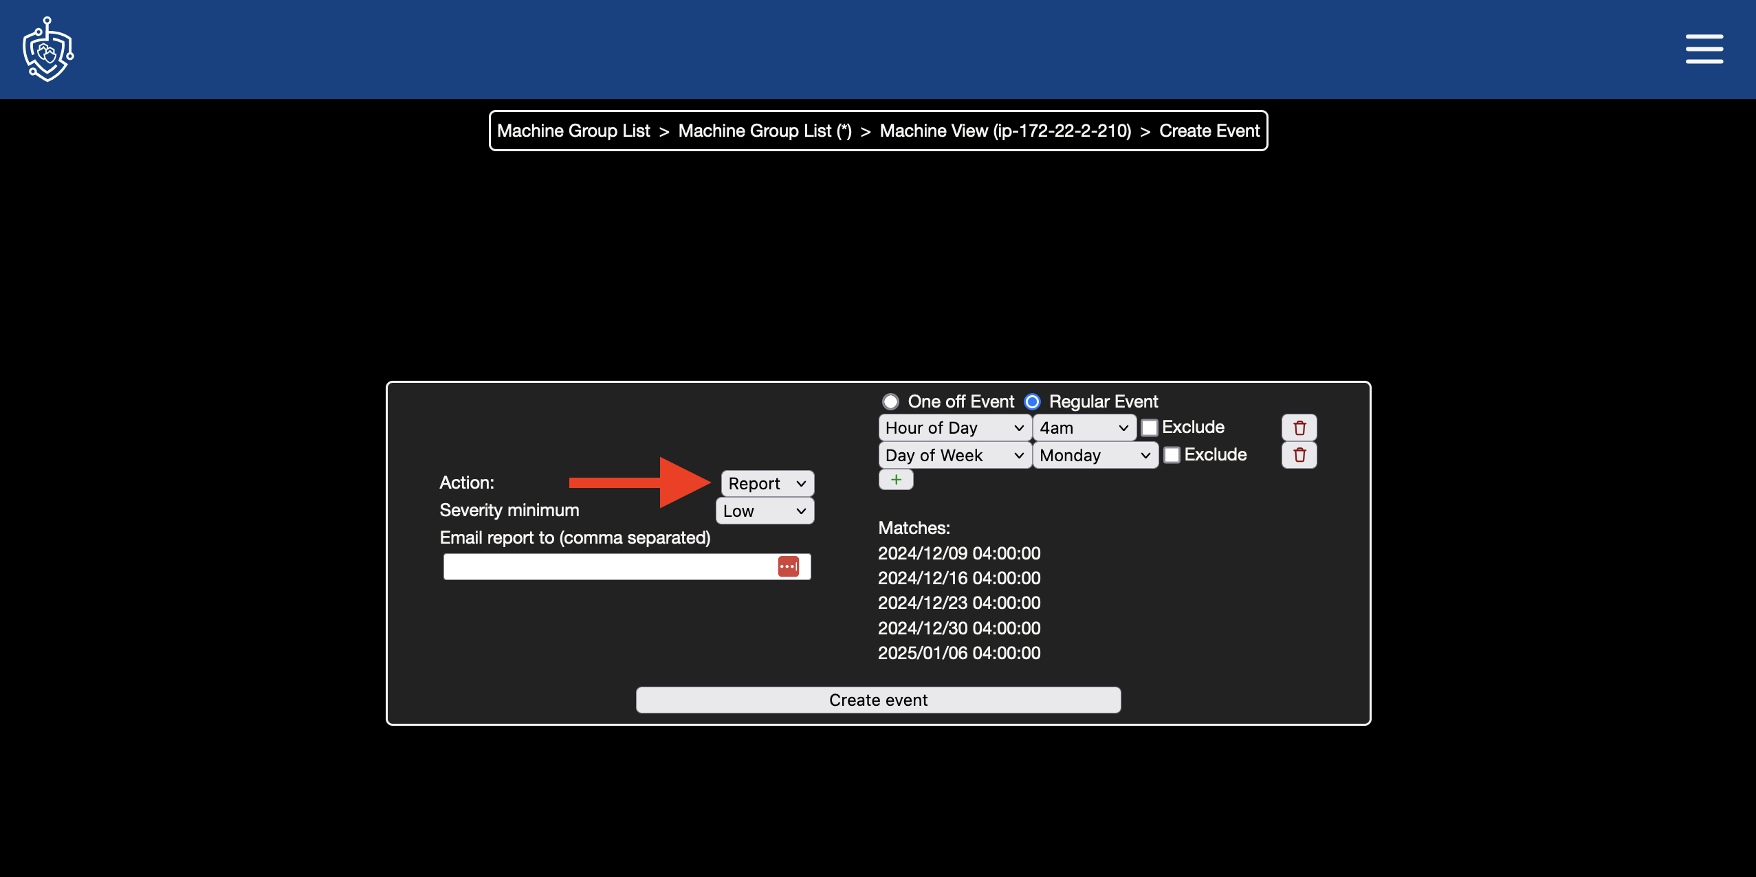Viewport: 1756px width, 877px height.
Task: Select the Report action dropdown
Action: [x=765, y=482]
